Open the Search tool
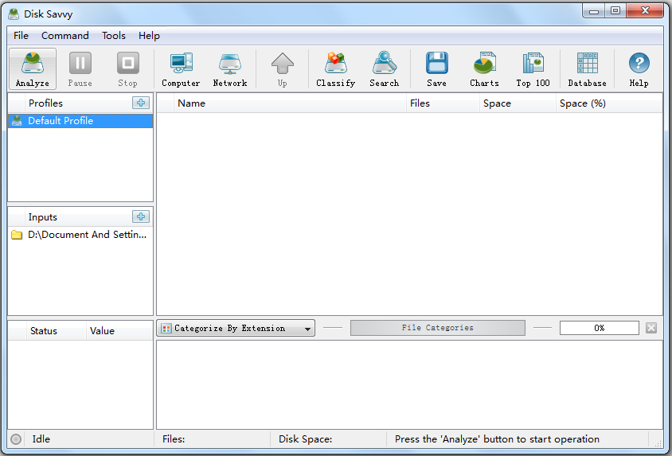Image resolution: width=672 pixels, height=456 pixels. pyautogui.click(x=385, y=68)
